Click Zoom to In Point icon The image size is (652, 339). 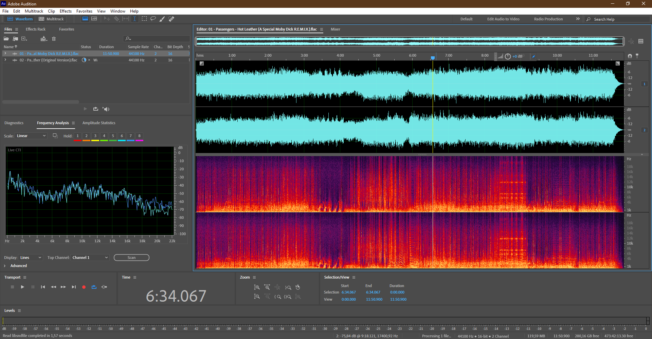[x=277, y=297]
